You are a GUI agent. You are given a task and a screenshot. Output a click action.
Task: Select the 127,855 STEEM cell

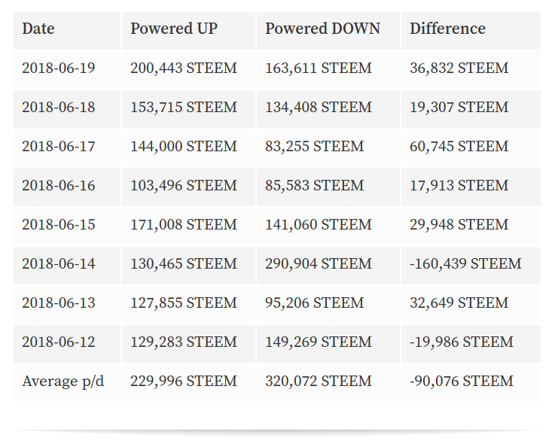188,305
